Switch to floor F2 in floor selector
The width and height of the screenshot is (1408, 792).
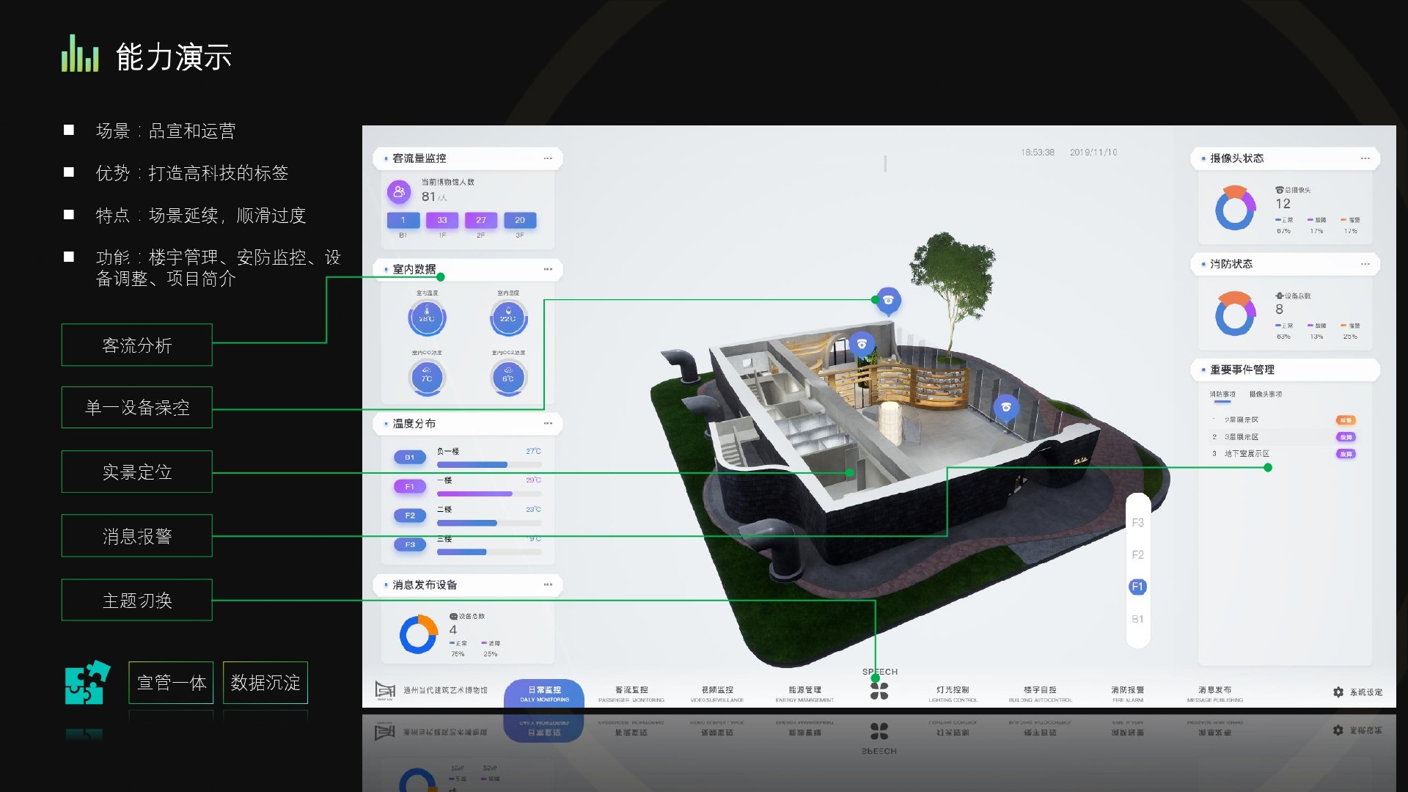(x=1137, y=555)
